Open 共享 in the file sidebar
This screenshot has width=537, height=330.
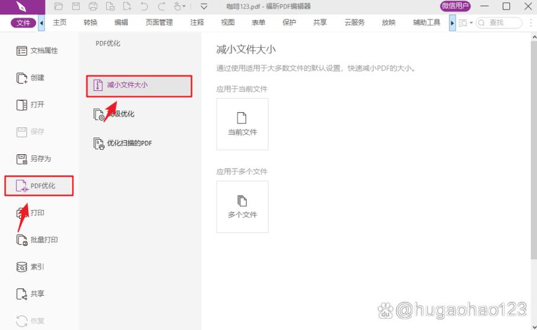coord(30,294)
